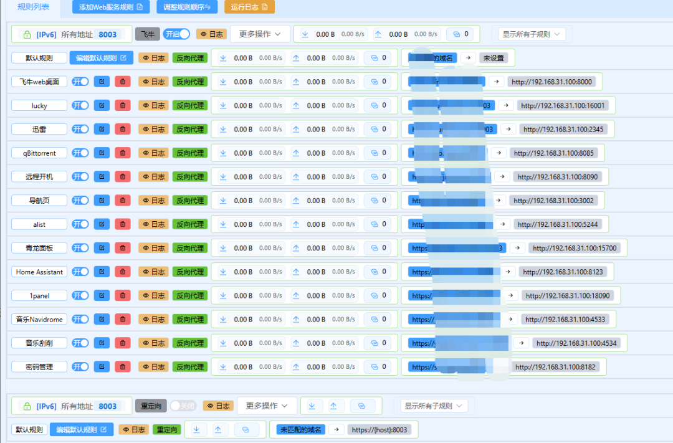
Task: Edit the 密码管理 sub-rule
Action: coord(102,366)
